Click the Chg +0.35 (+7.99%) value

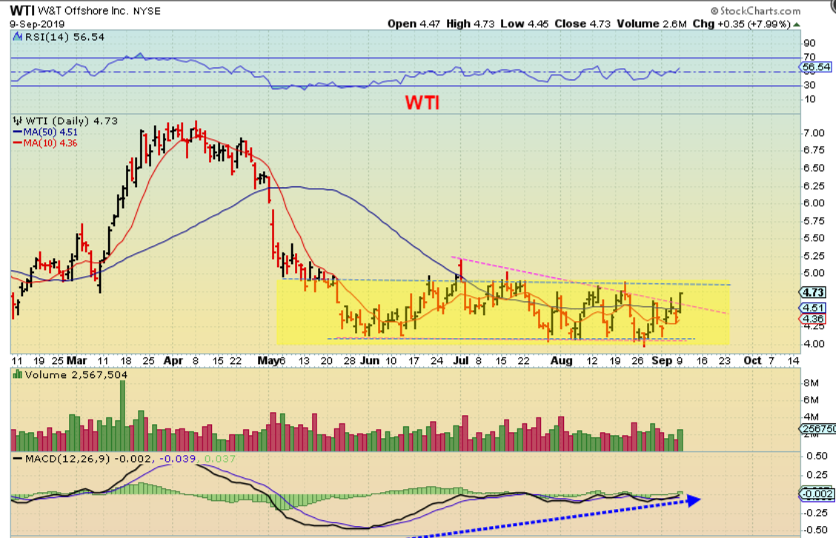coord(742,24)
